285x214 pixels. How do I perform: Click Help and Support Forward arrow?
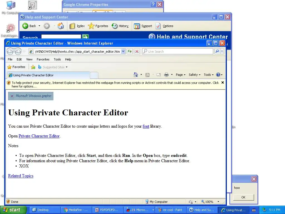click(47, 26)
